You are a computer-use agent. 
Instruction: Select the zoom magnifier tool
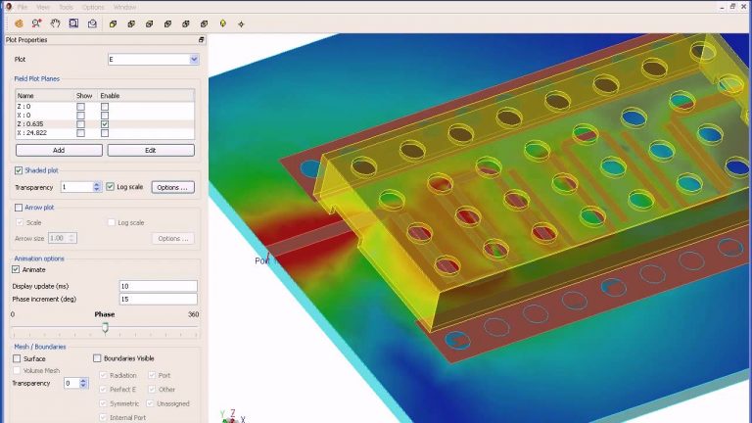click(x=36, y=23)
